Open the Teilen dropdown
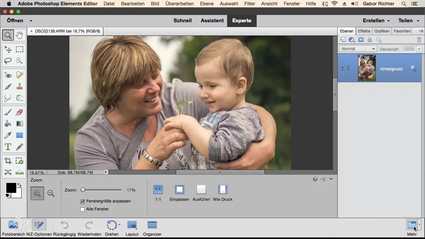The image size is (425, 239). point(409,21)
